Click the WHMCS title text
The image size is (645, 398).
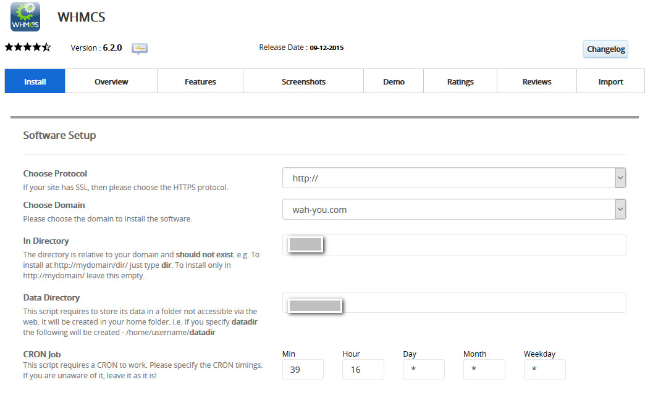pyautogui.click(x=82, y=17)
